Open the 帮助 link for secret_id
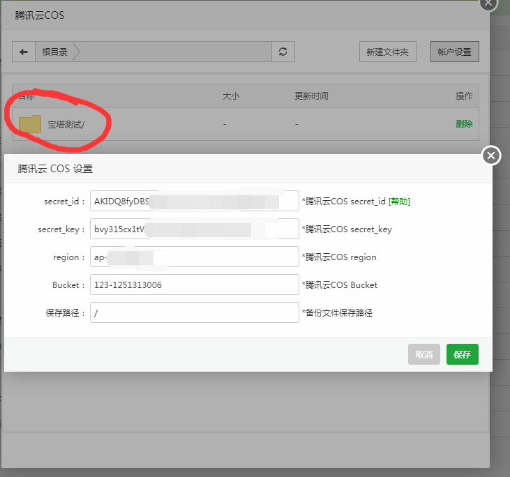Viewport: 510px width, 477px height. 399,202
